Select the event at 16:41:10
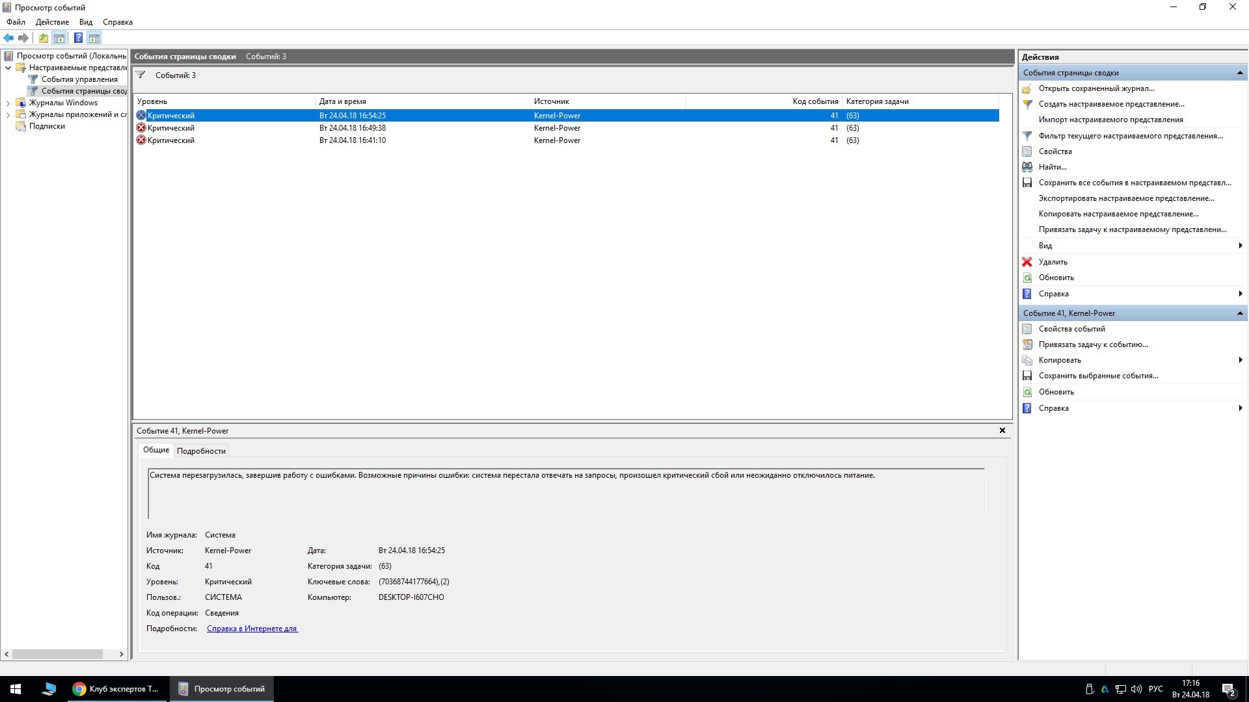The image size is (1249, 702). click(352, 140)
